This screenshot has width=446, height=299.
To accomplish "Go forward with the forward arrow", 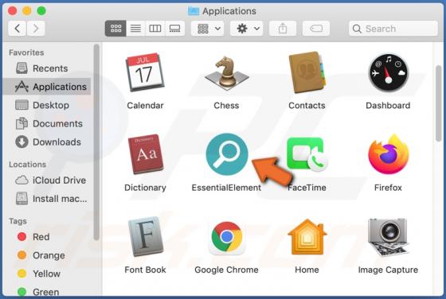I will (36, 29).
